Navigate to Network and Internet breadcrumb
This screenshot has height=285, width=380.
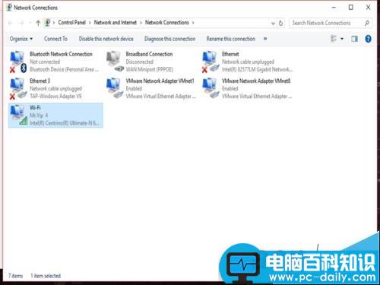click(x=116, y=23)
